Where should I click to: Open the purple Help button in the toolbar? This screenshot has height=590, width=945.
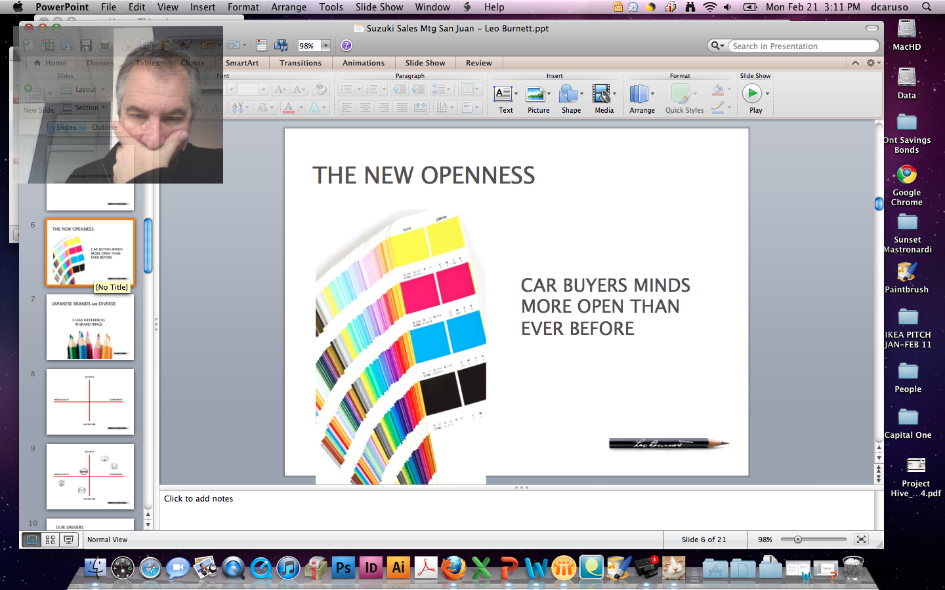click(x=346, y=45)
